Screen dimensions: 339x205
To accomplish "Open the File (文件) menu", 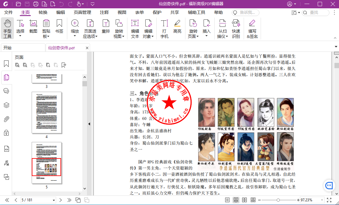I will 8,13.
